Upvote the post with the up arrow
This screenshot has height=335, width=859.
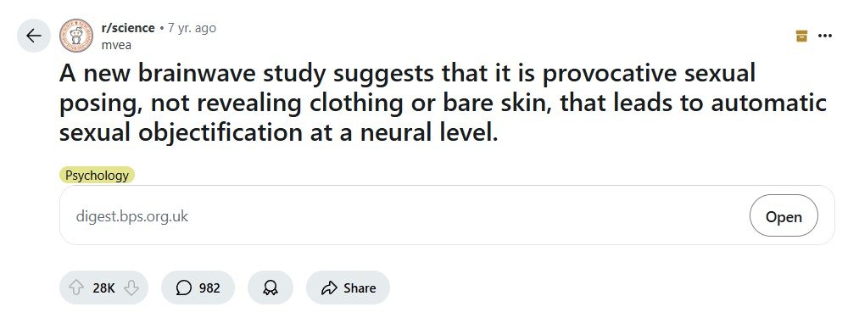point(76,288)
